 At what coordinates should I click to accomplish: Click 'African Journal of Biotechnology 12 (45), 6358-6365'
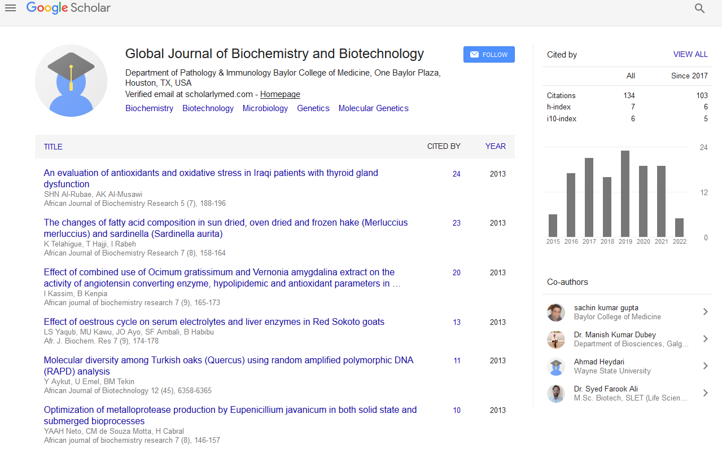point(128,391)
